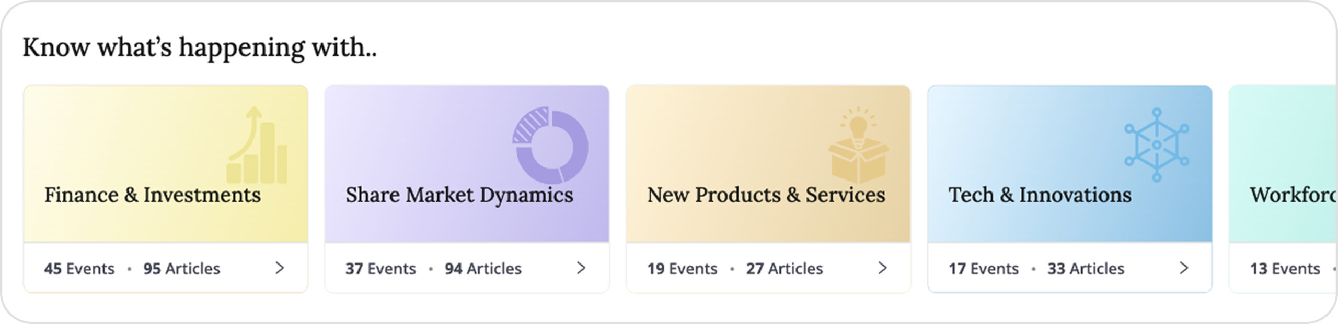Open New Products & Services title
Screen dimensions: 1338x324
pyautogui.click(x=766, y=195)
